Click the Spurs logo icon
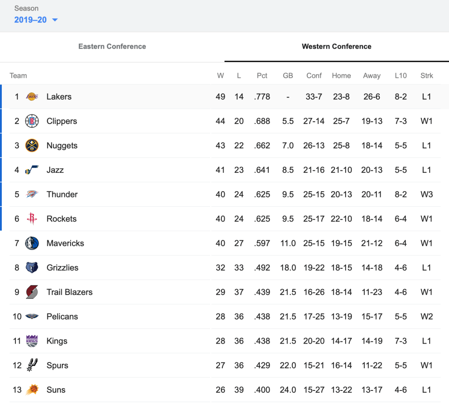449x404 pixels. point(32,365)
